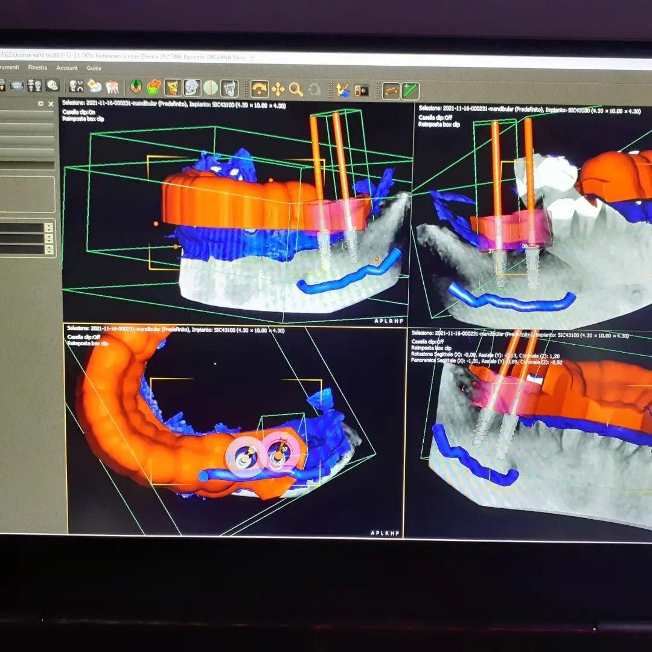Click the third spinner arrows in side panel
This screenshot has width=652, height=652.
click(x=48, y=249)
